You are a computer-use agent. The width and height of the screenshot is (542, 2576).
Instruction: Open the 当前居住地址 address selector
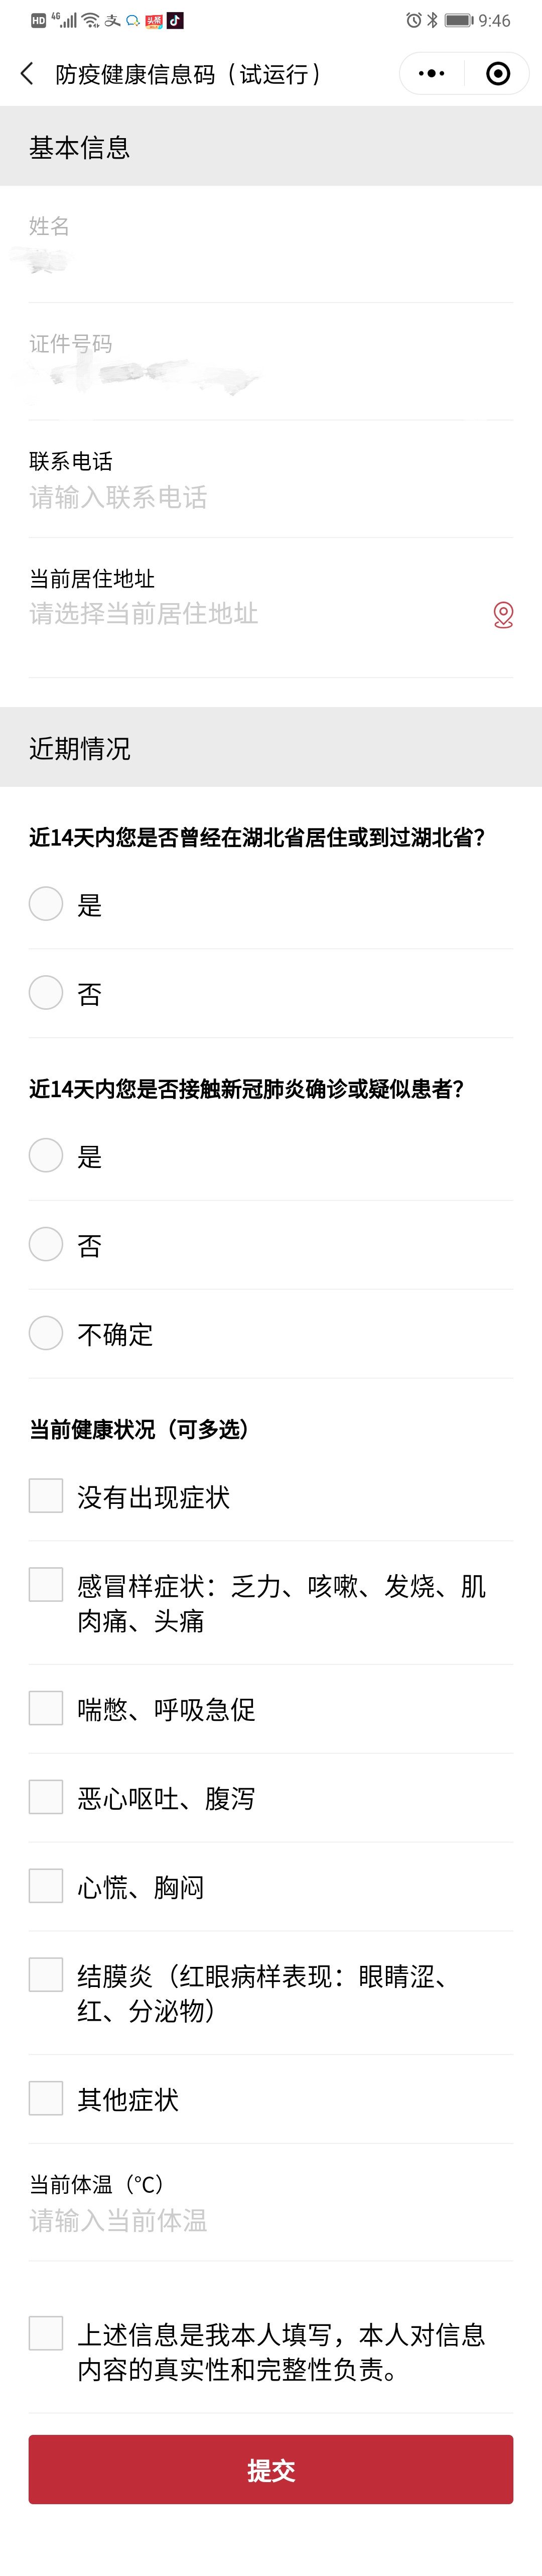click(250, 614)
